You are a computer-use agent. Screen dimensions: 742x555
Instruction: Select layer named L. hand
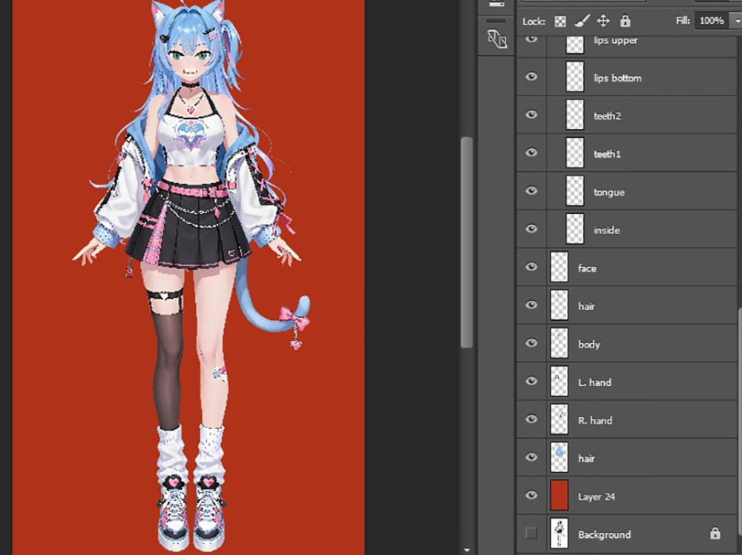pos(594,382)
